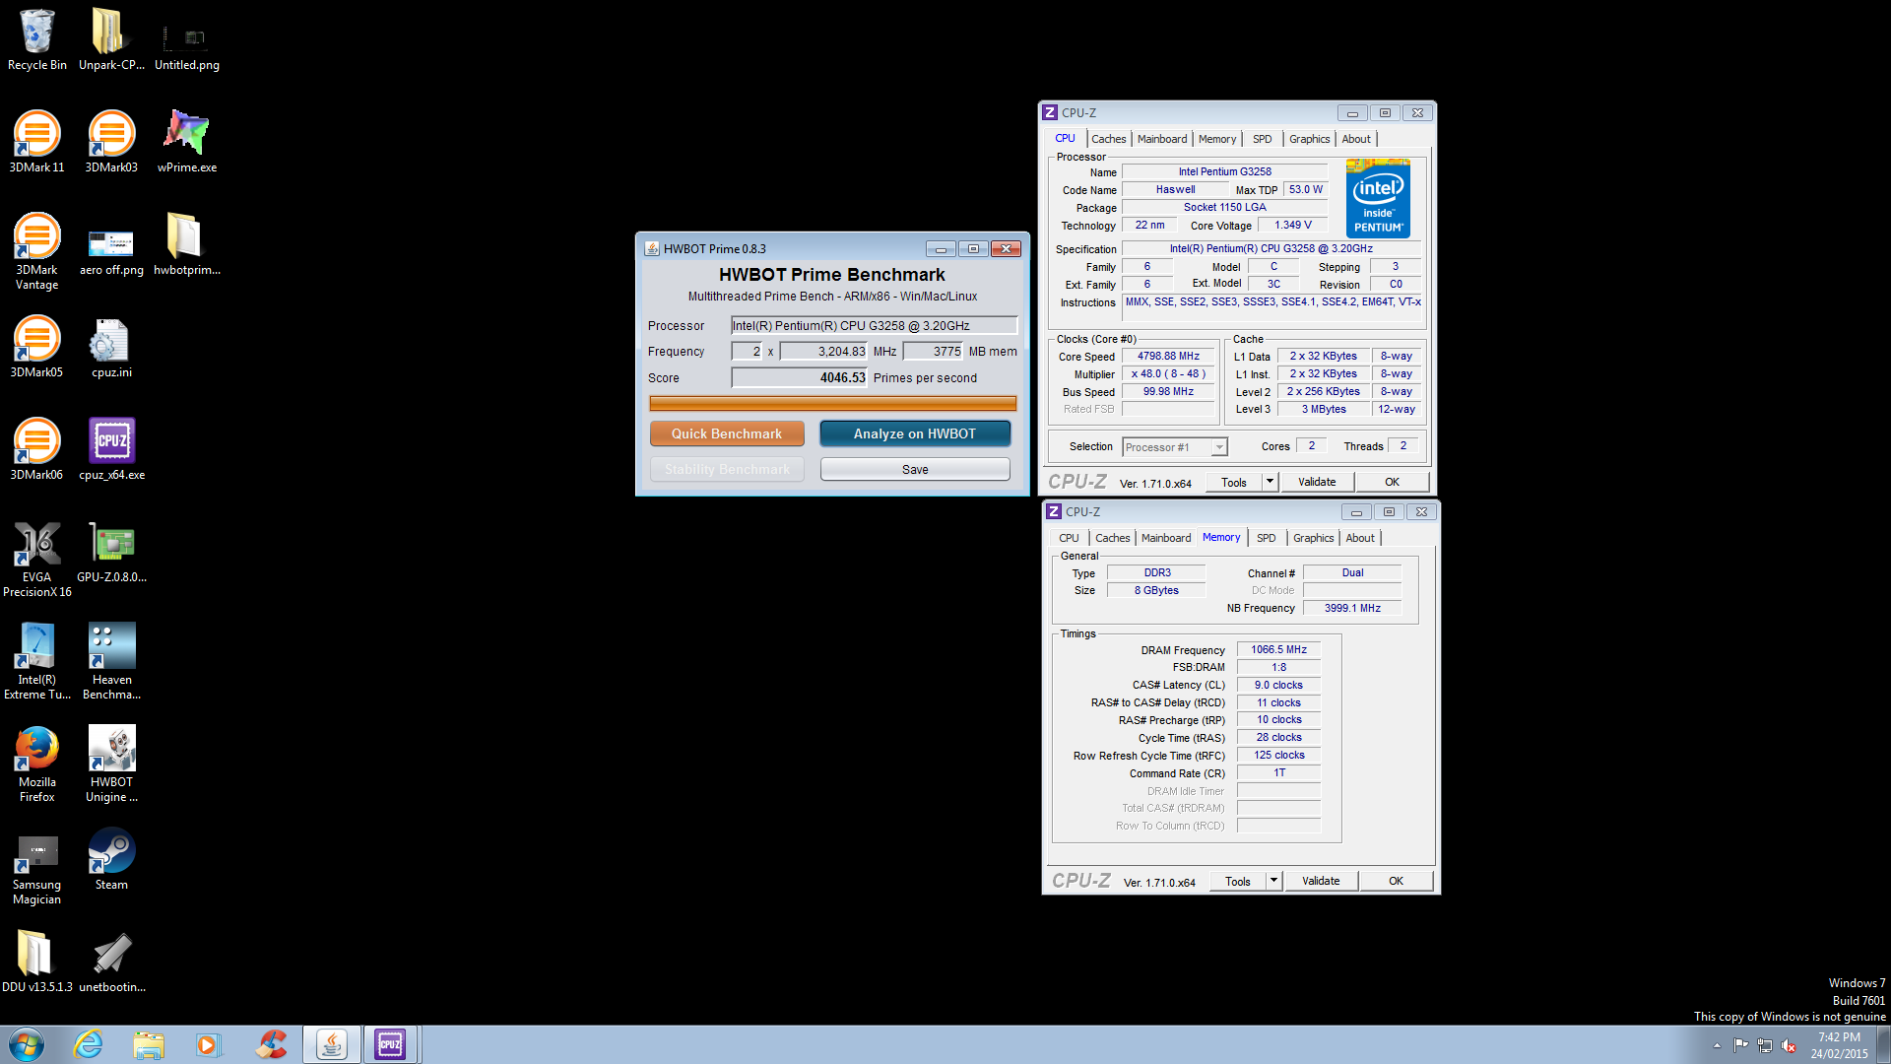Click Validate in top CPU-Z window
This screenshot has height=1064, width=1891.
coord(1317,482)
